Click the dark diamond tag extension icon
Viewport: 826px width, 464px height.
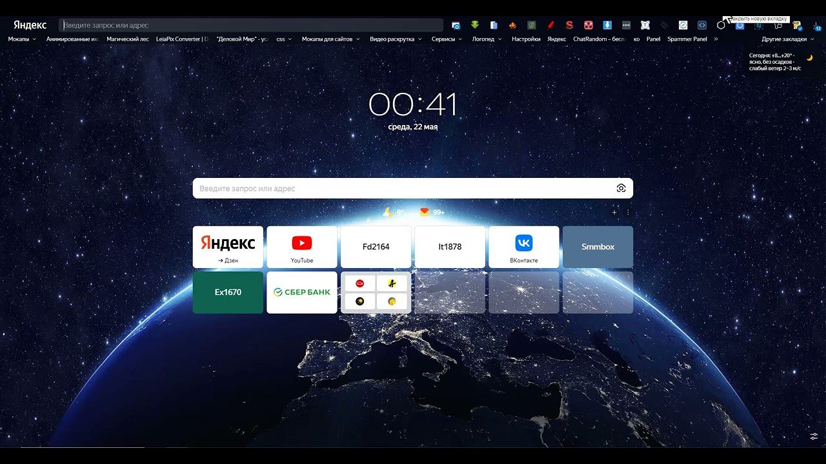[664, 25]
